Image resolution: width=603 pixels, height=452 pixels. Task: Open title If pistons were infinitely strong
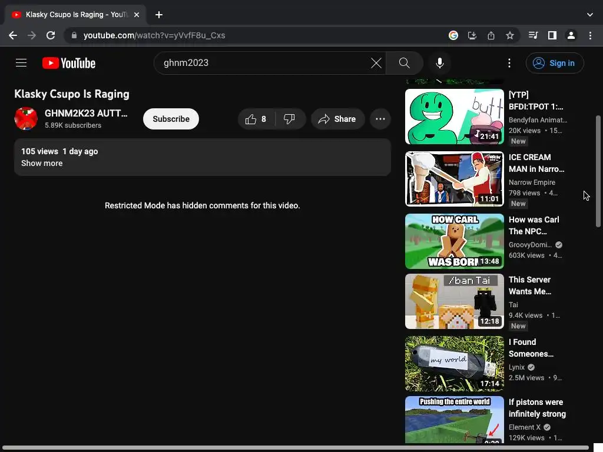(x=537, y=408)
